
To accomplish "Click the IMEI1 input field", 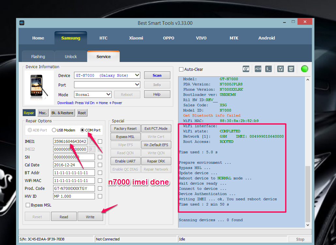I will tap(70, 142).
